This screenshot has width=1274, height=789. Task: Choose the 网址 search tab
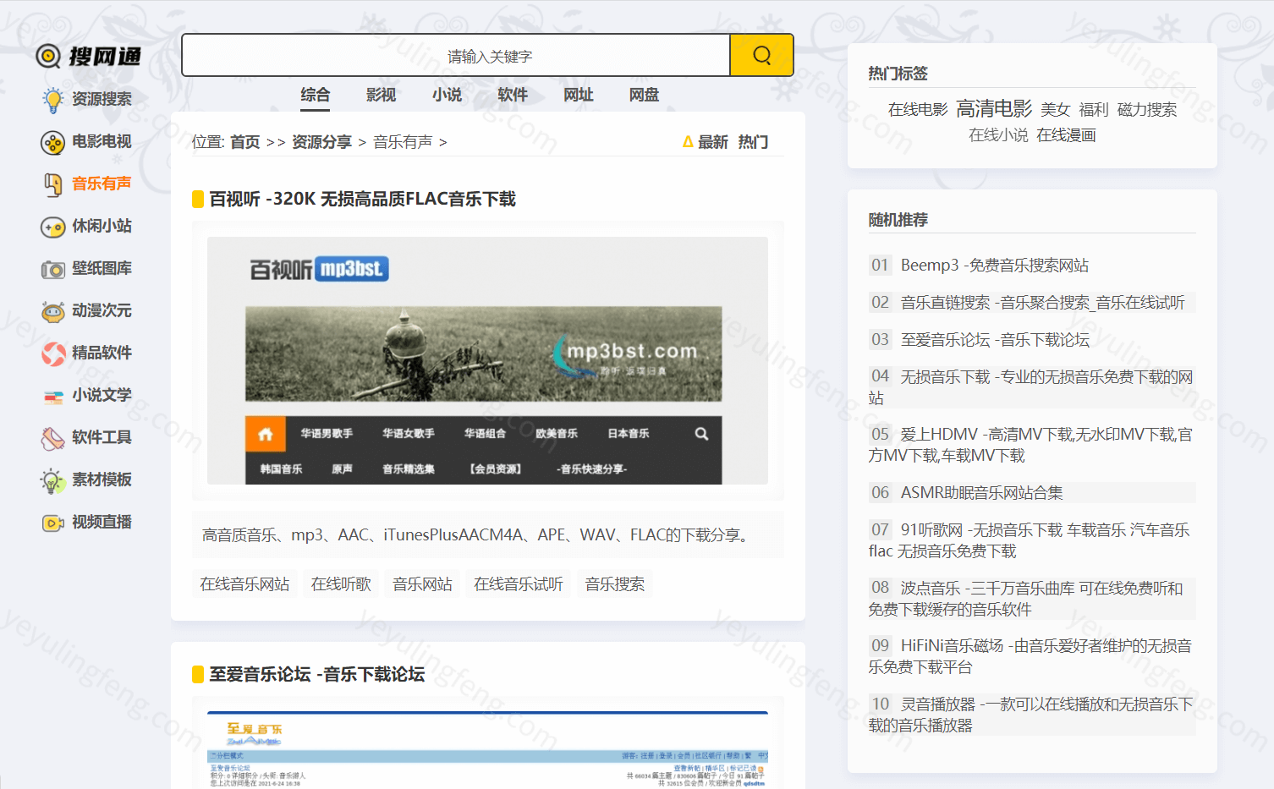(579, 95)
